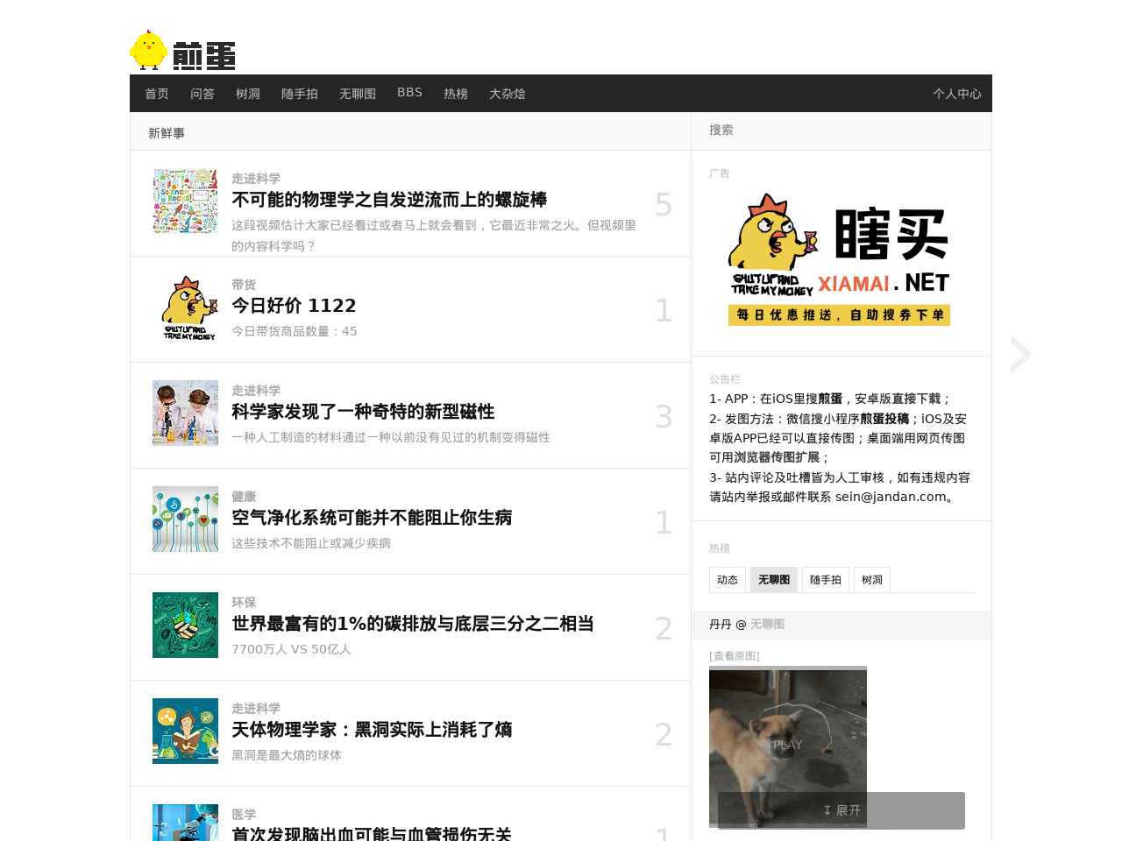Screen dimensions: 1122x841
Task: Select the 随手拍 hot list tab
Action: click(825, 580)
